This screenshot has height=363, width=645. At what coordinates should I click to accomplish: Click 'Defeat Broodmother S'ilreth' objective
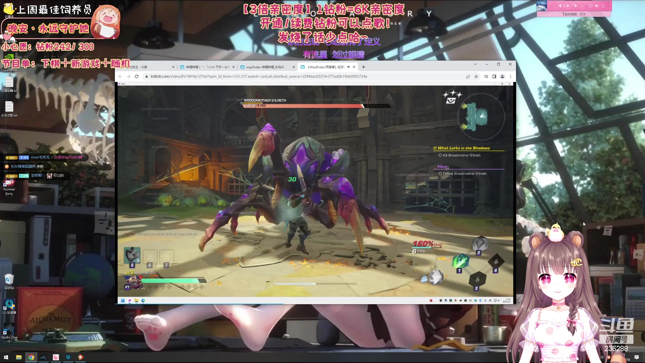click(x=465, y=174)
